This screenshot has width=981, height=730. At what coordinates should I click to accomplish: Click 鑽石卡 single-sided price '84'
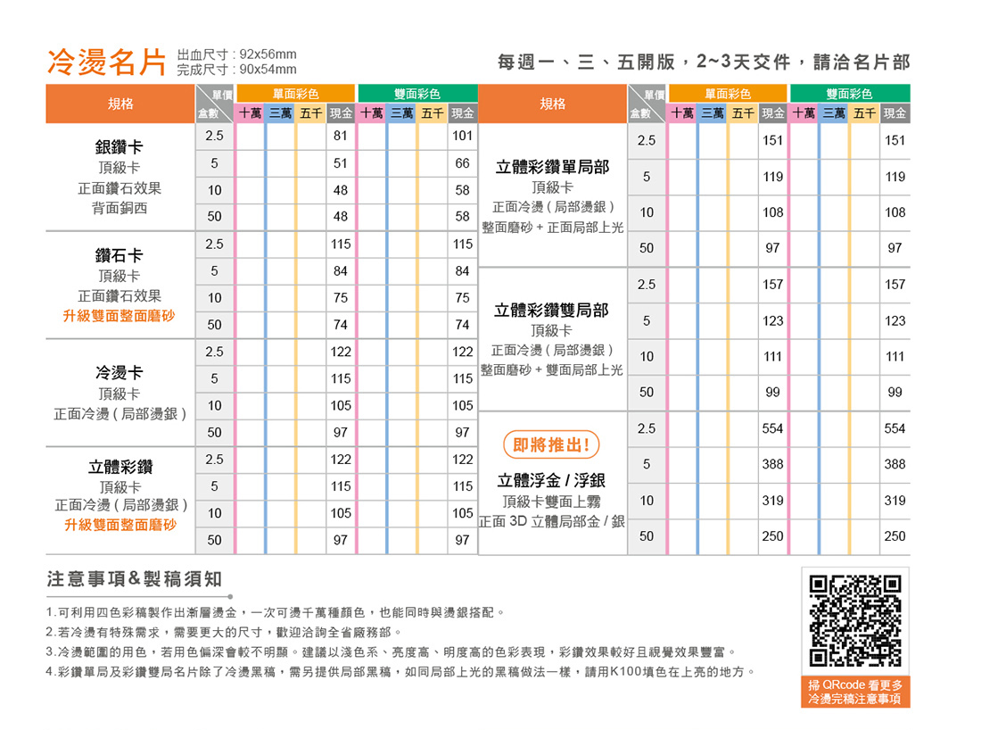[x=341, y=271]
